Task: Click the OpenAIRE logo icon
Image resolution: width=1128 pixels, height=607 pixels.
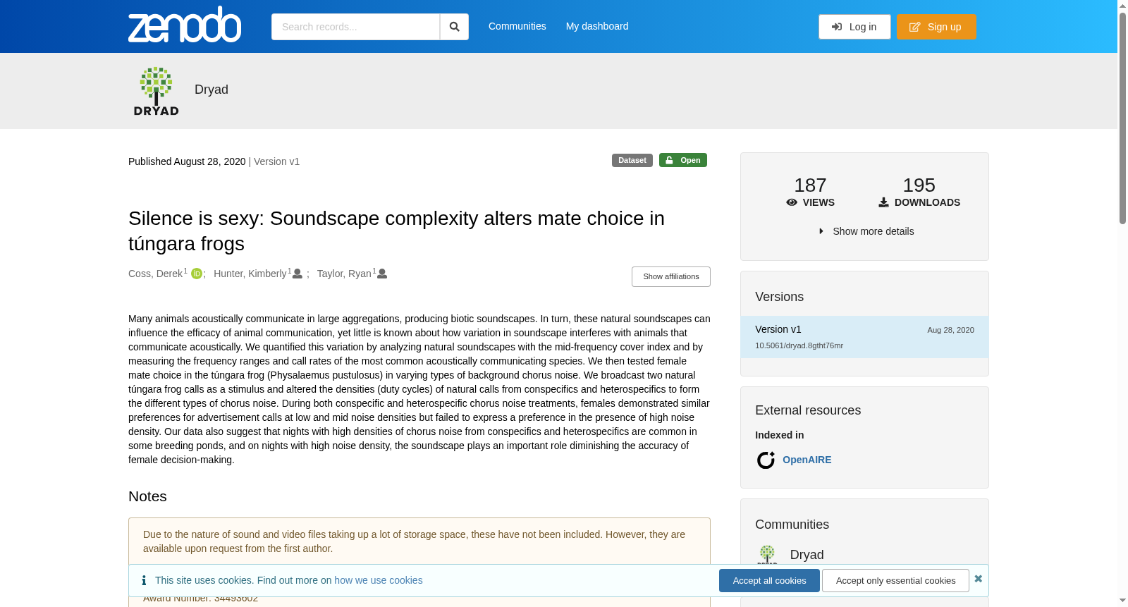Action: (x=766, y=460)
